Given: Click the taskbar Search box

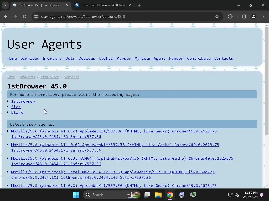Looking at the screenshot, I should tap(111, 195).
